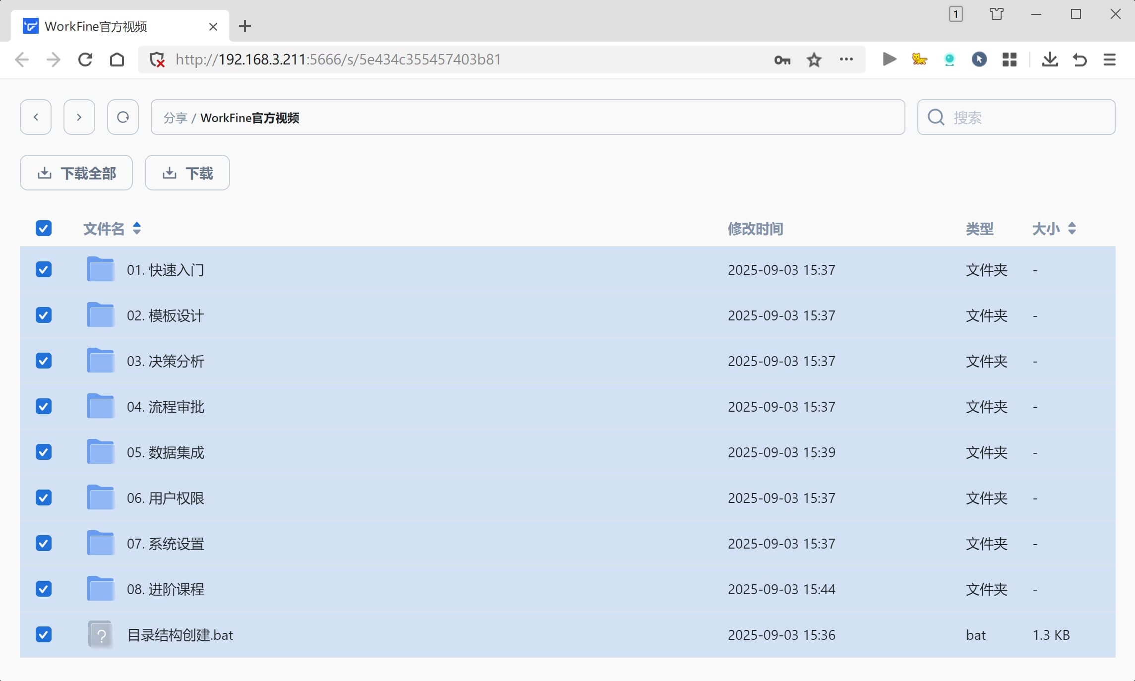Screen dimensions: 1135x681
Task: Click the 1.3 KB size value
Action: pyautogui.click(x=1051, y=635)
